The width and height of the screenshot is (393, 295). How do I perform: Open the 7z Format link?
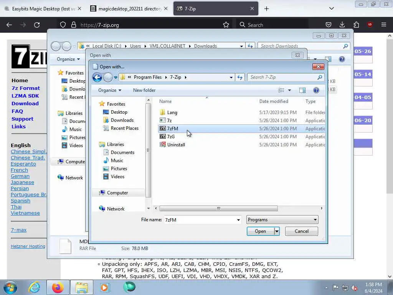pyautogui.click(x=26, y=88)
